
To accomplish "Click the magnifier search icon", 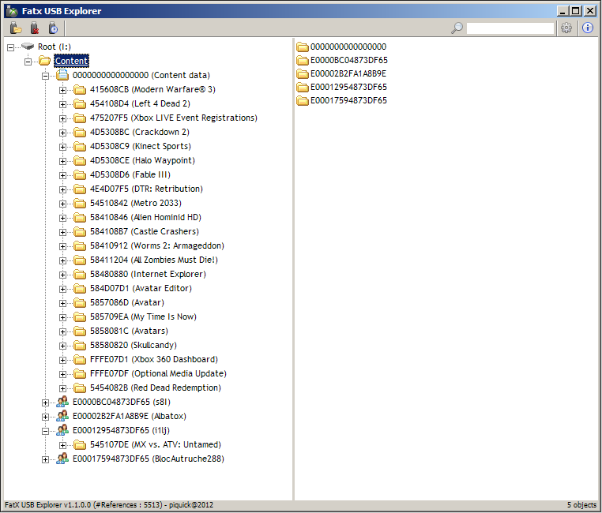I will 457,28.
